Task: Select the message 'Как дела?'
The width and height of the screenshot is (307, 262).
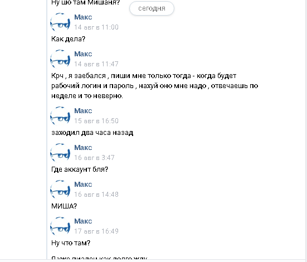Action: pos(69,39)
